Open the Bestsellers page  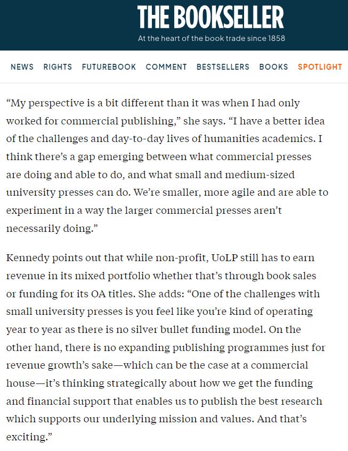[x=223, y=67]
